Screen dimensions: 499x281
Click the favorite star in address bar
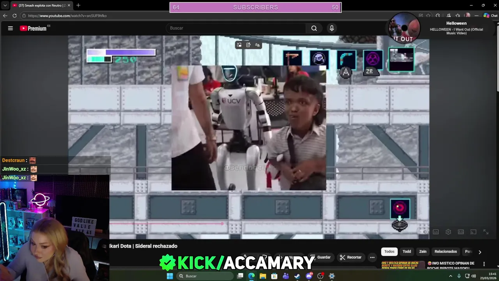click(428, 16)
